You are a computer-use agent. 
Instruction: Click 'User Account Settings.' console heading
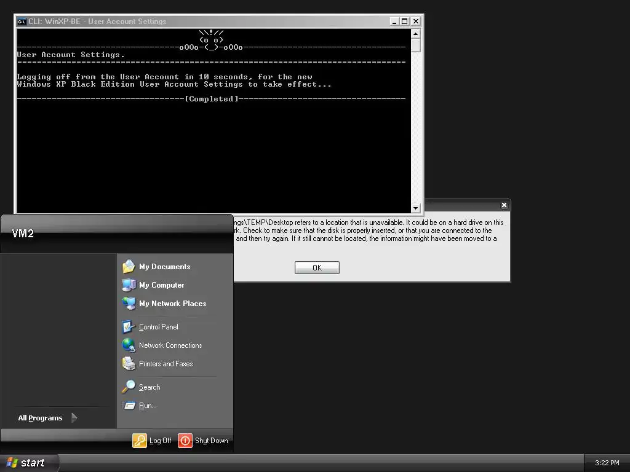coord(71,55)
